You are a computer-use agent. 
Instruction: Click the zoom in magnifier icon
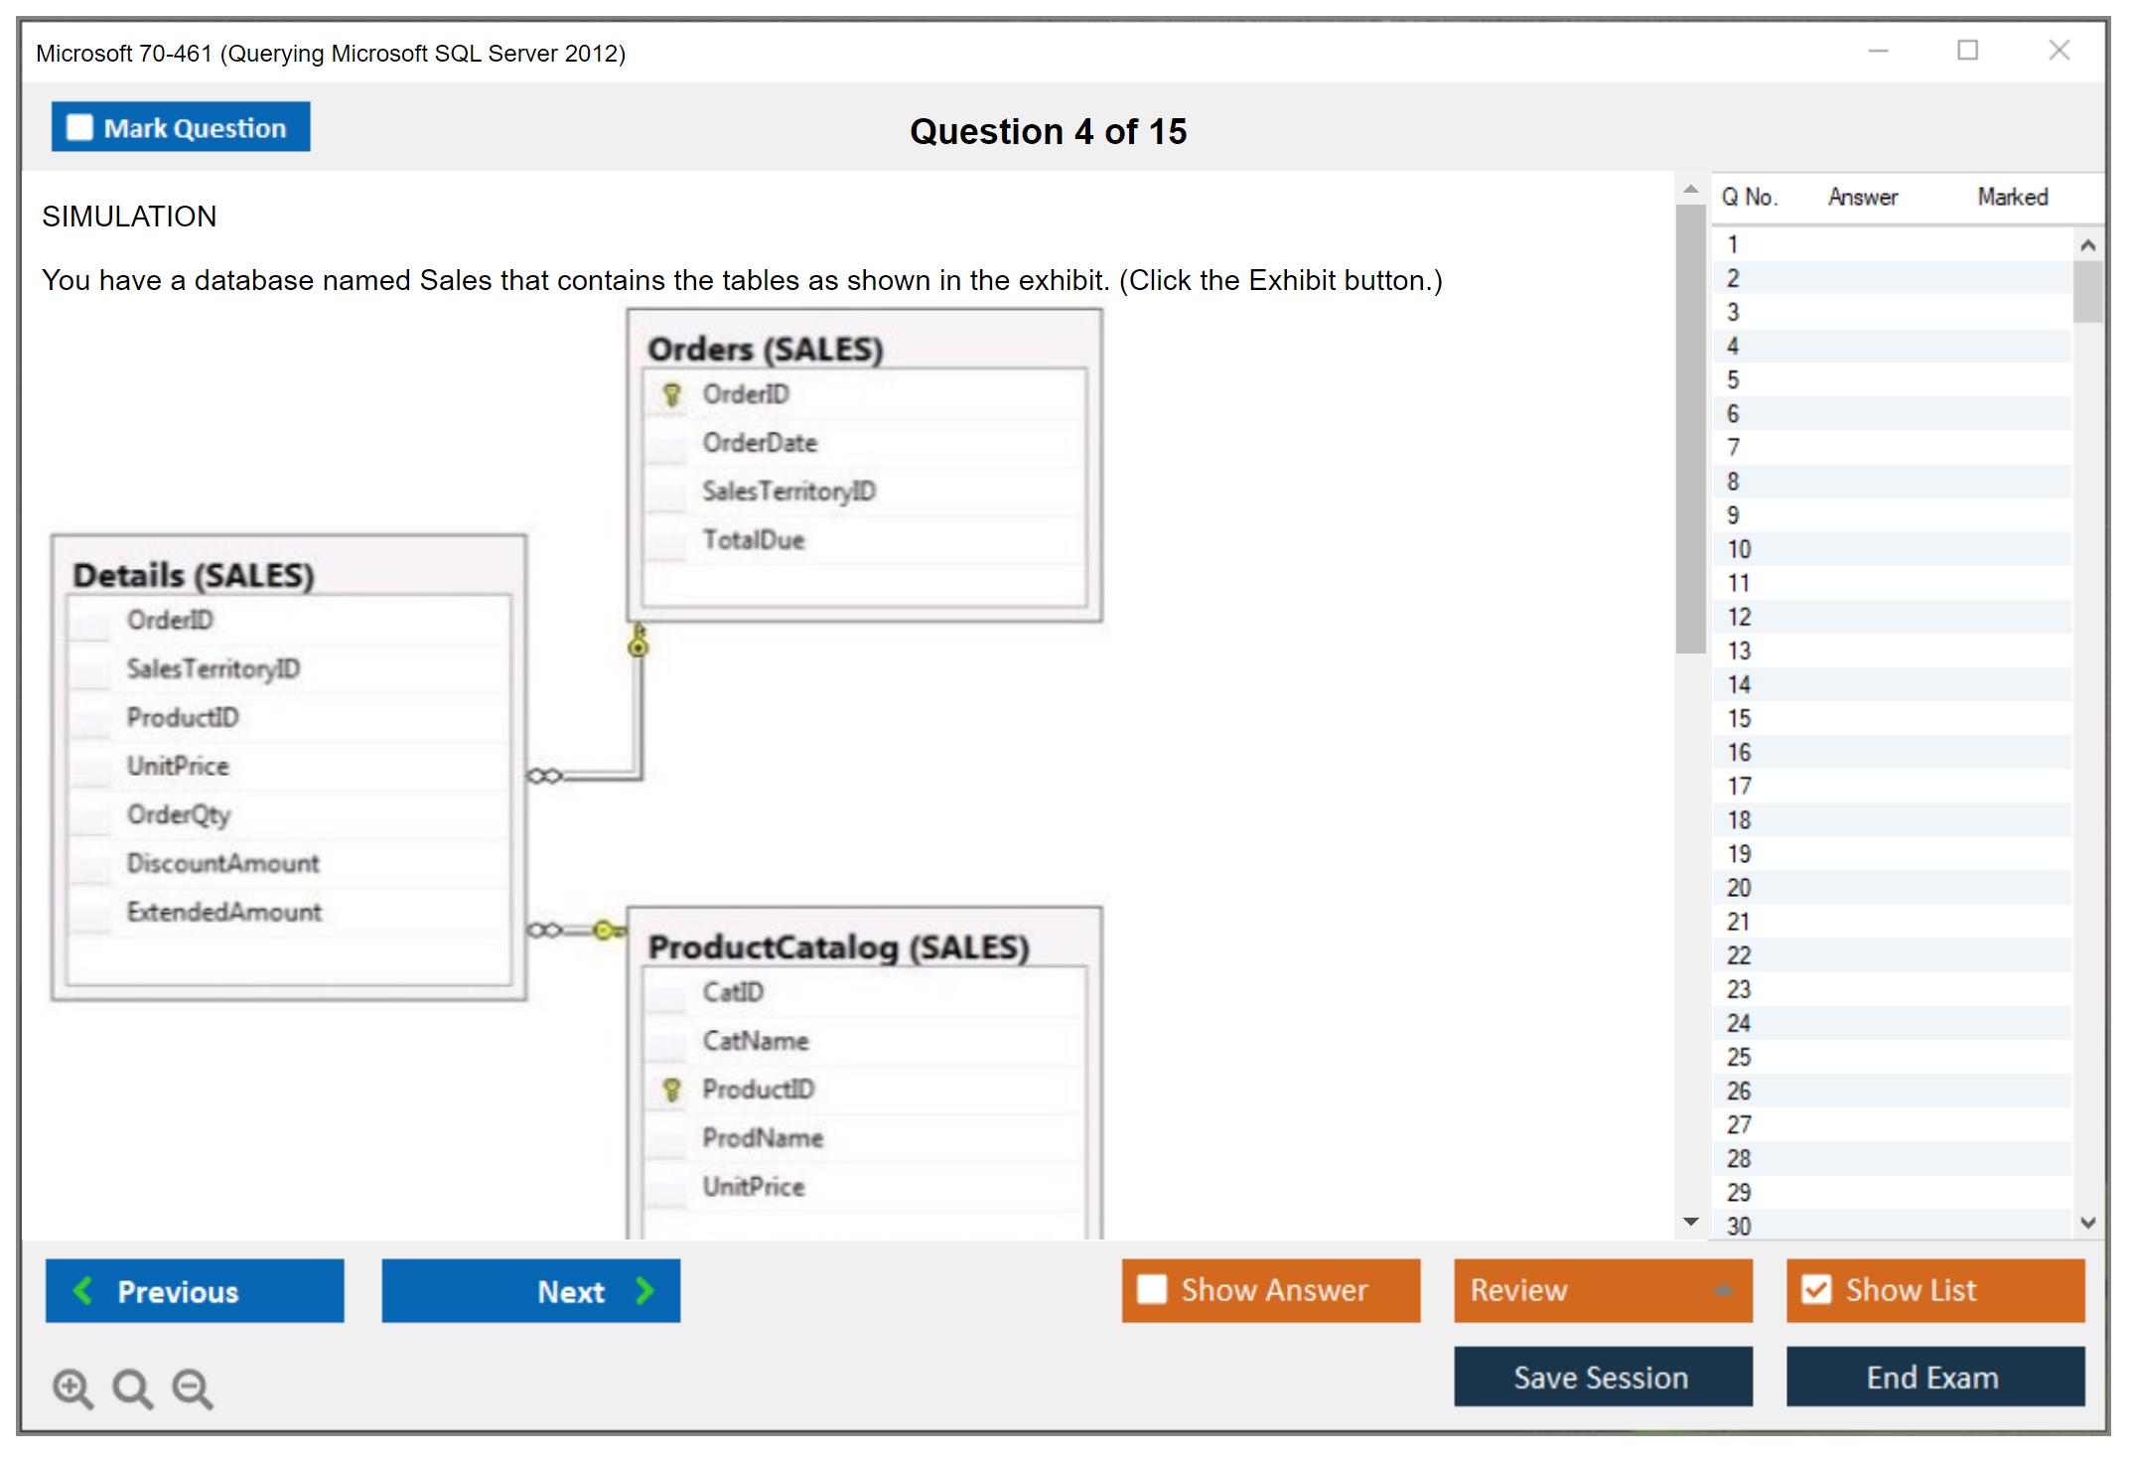72,1387
